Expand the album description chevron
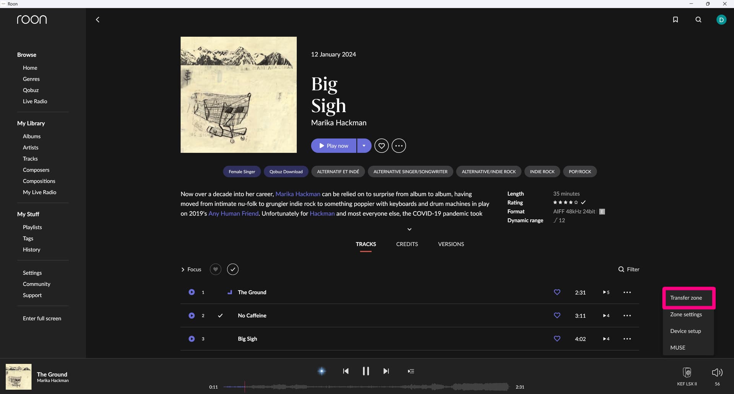 409,229
